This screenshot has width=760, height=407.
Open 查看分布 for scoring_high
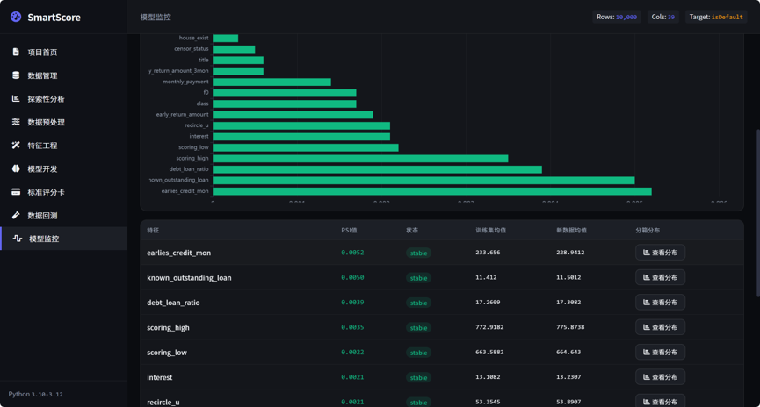click(x=660, y=327)
